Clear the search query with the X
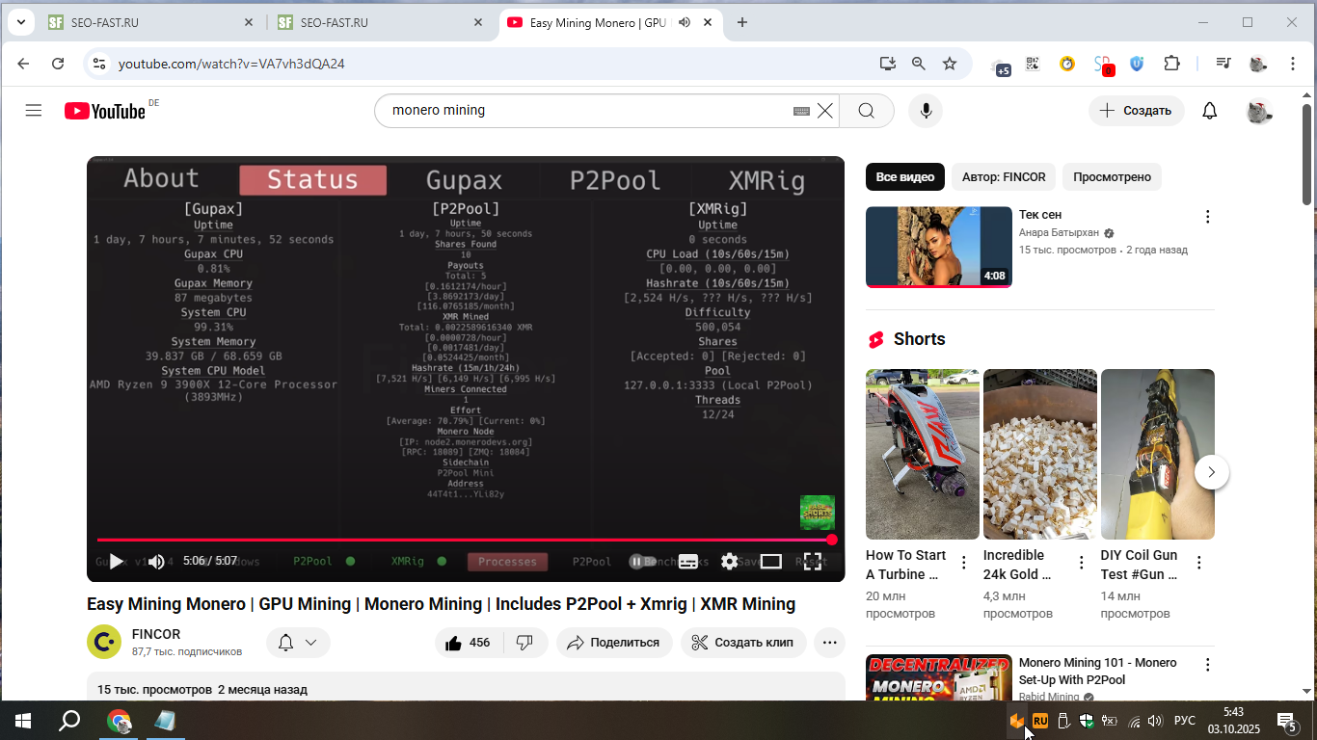This screenshot has height=740, width=1317. click(825, 111)
